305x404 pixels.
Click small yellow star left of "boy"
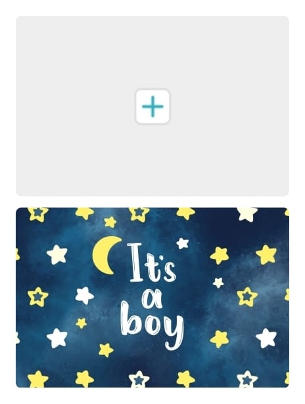tap(81, 323)
